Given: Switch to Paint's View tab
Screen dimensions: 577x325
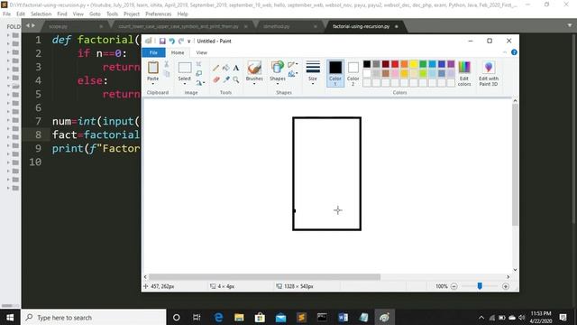Looking at the screenshot, I should [201, 52].
